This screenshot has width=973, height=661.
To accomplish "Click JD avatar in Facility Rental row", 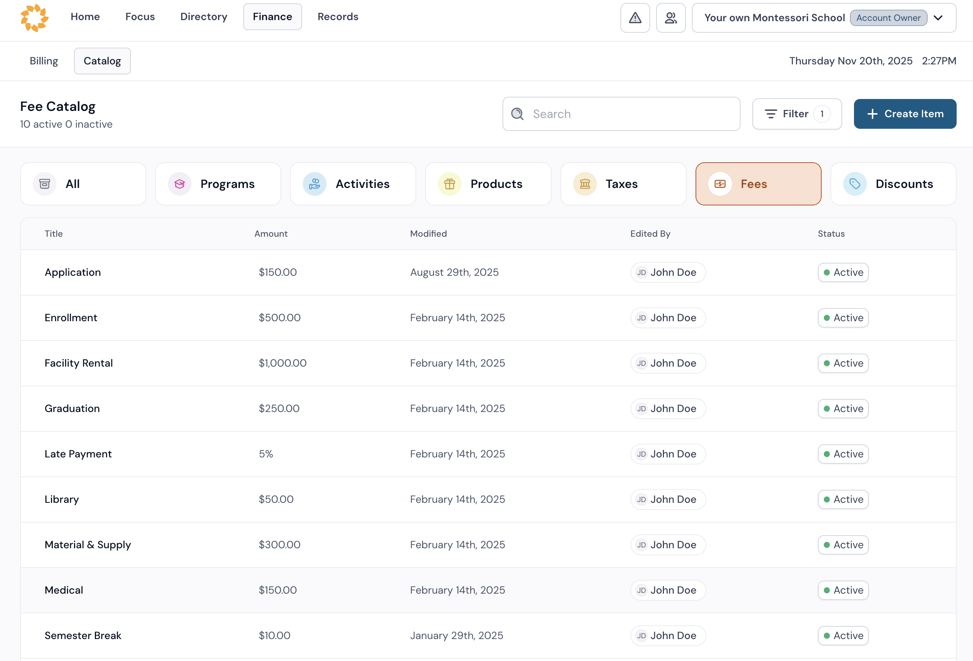I will (641, 363).
